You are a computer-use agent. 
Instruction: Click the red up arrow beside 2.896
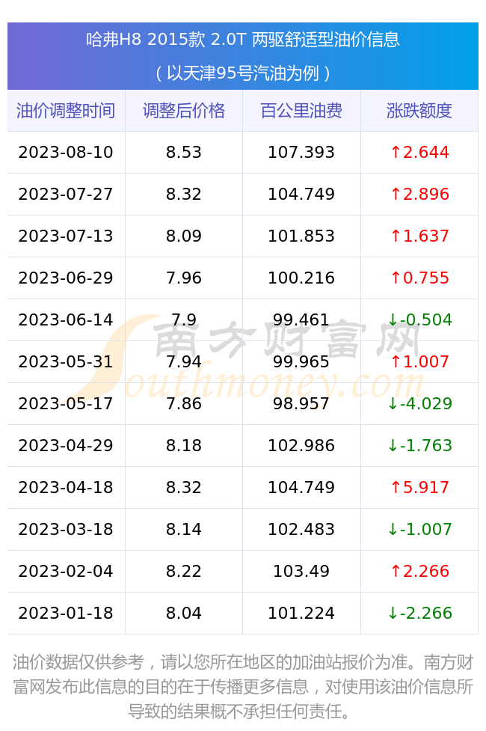coord(396,195)
